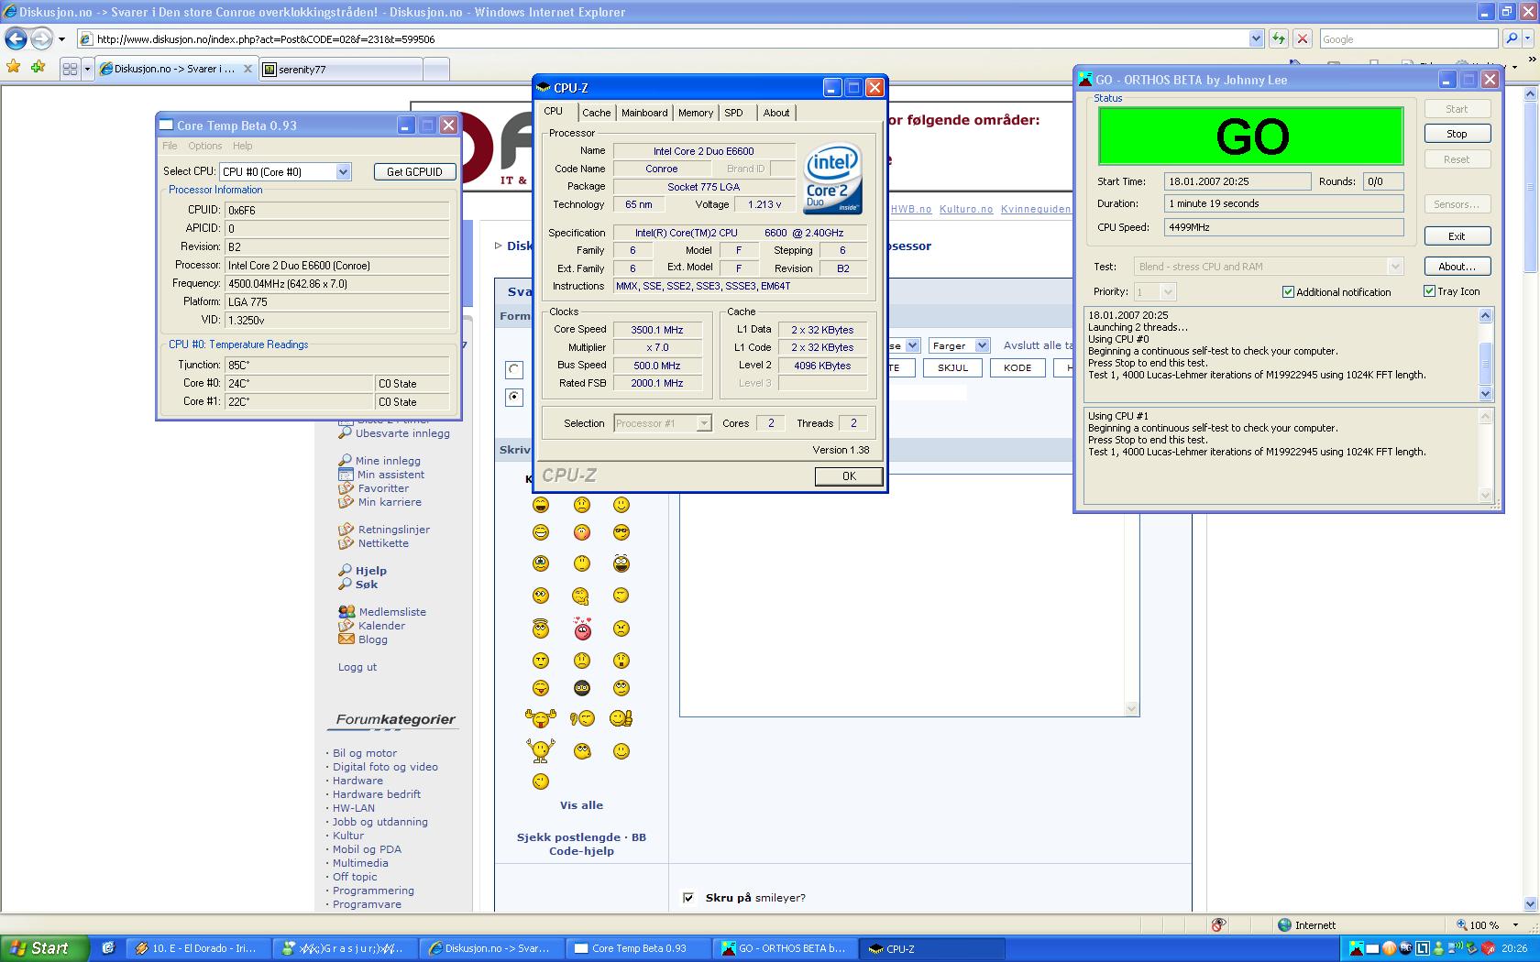1540x962 pixels.
Task: Expand the Processor #1 selection dropdown
Action: (x=703, y=423)
